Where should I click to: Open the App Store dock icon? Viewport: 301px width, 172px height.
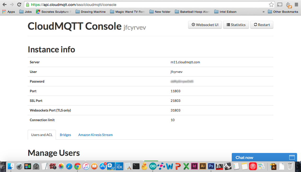point(103,166)
